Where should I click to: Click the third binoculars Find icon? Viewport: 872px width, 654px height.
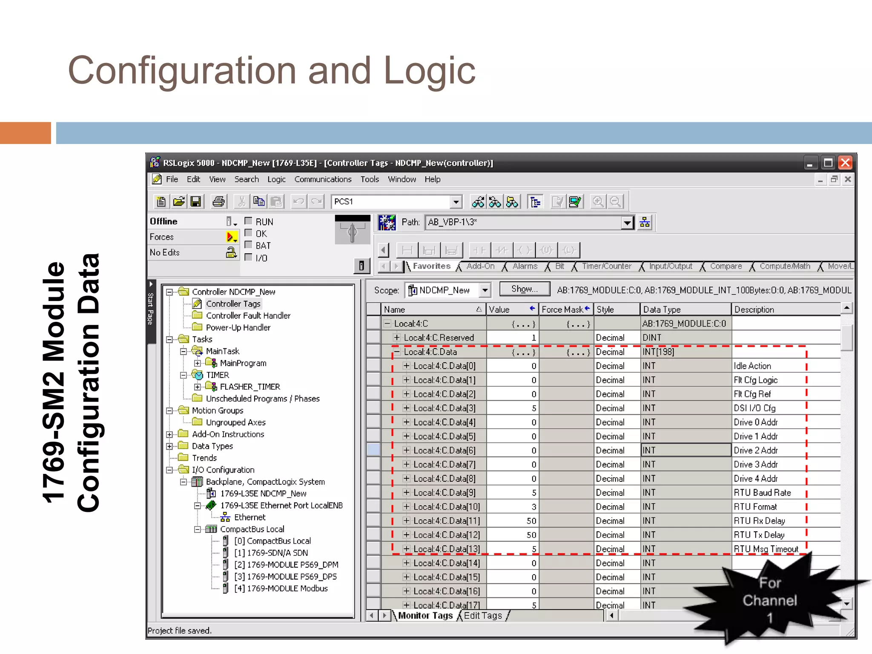(x=512, y=201)
